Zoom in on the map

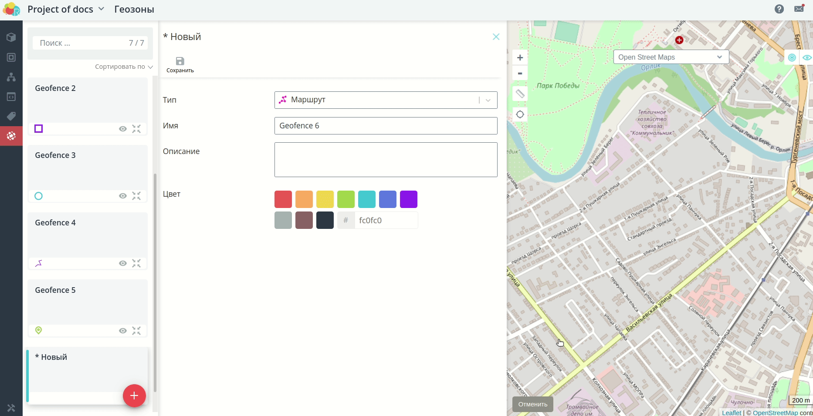click(520, 57)
